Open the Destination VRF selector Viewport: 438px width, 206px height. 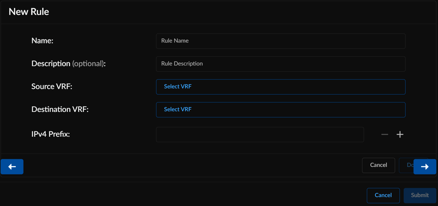(281, 109)
